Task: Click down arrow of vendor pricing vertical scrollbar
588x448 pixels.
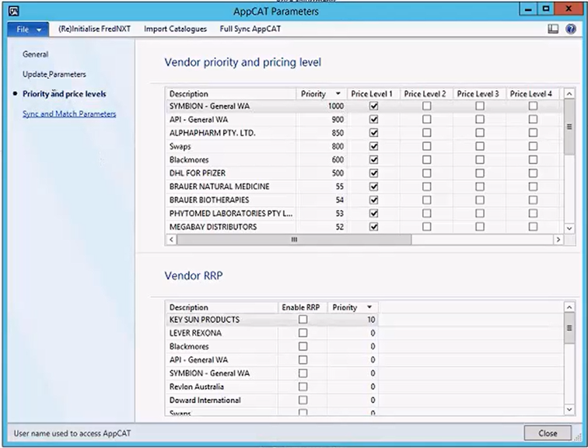Action: click(x=569, y=228)
